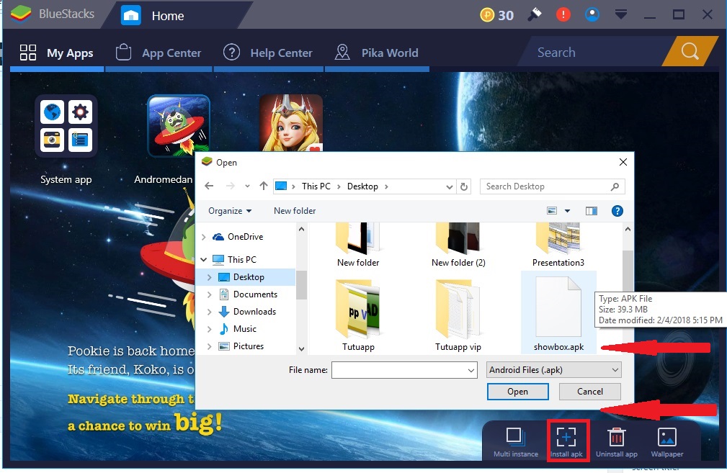727x473 pixels.
Task: Open the Pika World tab
Action: pyautogui.click(x=377, y=53)
